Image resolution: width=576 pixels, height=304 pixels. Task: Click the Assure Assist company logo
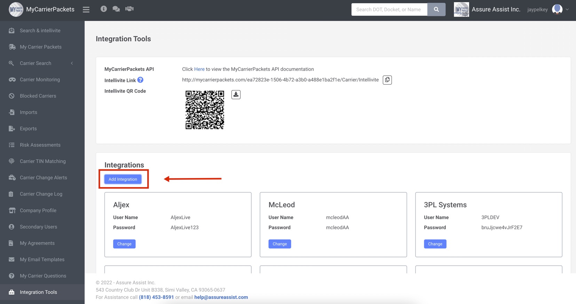(x=461, y=9)
